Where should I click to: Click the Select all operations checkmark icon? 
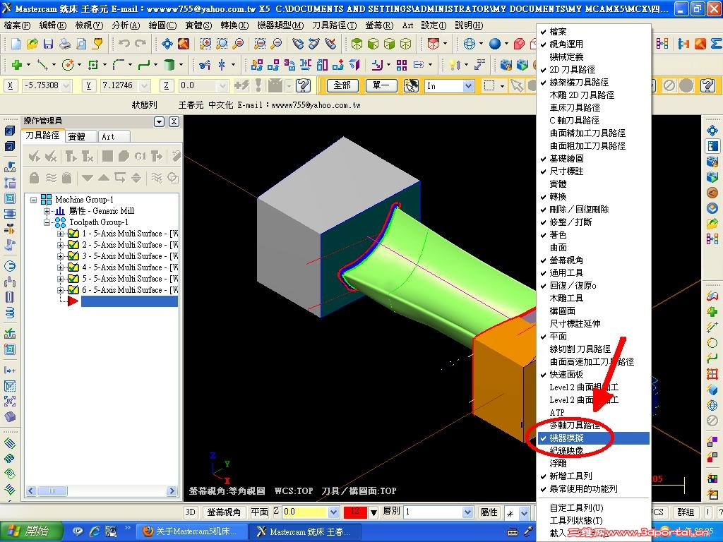[34, 157]
